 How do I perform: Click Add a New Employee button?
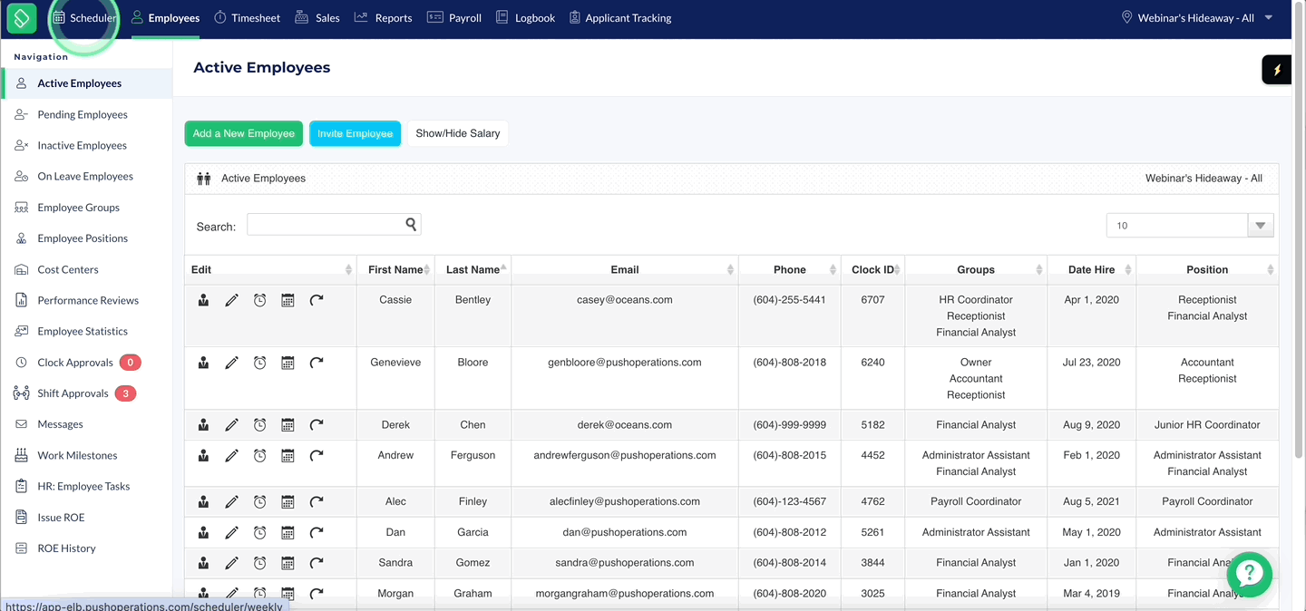(x=244, y=133)
